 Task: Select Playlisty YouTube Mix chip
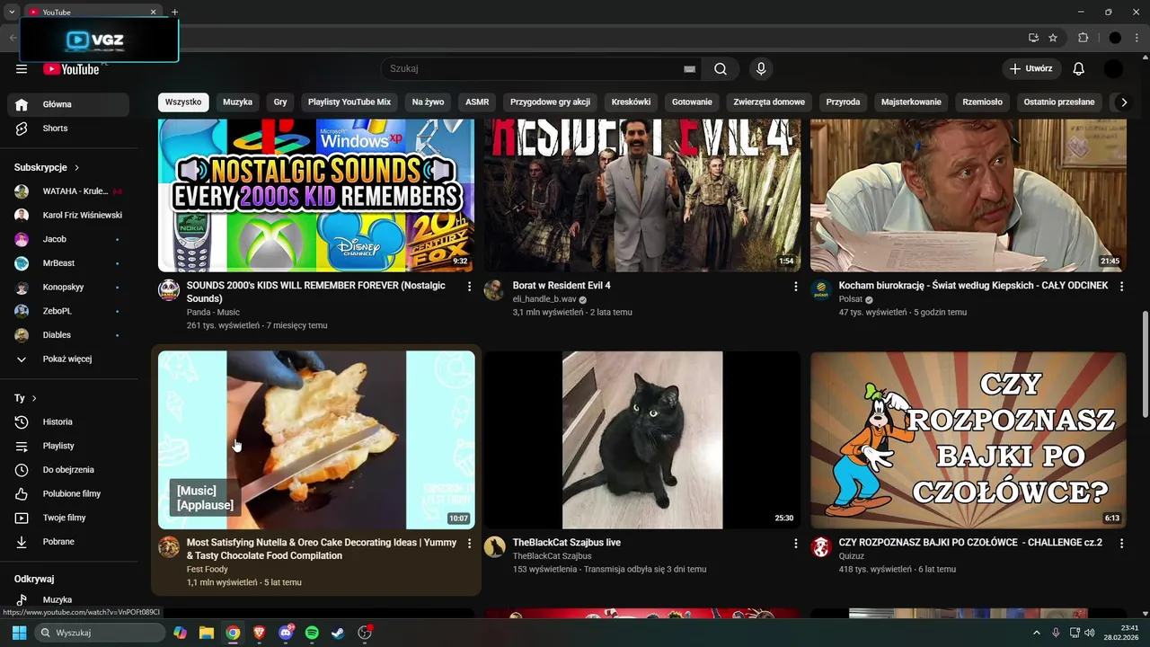(x=349, y=102)
